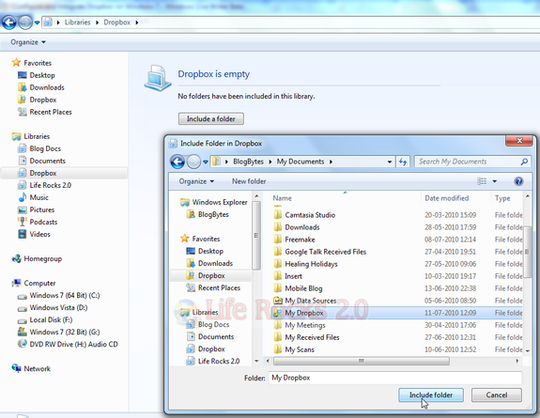Select My Scans folder
540x418 pixels.
click(300, 349)
